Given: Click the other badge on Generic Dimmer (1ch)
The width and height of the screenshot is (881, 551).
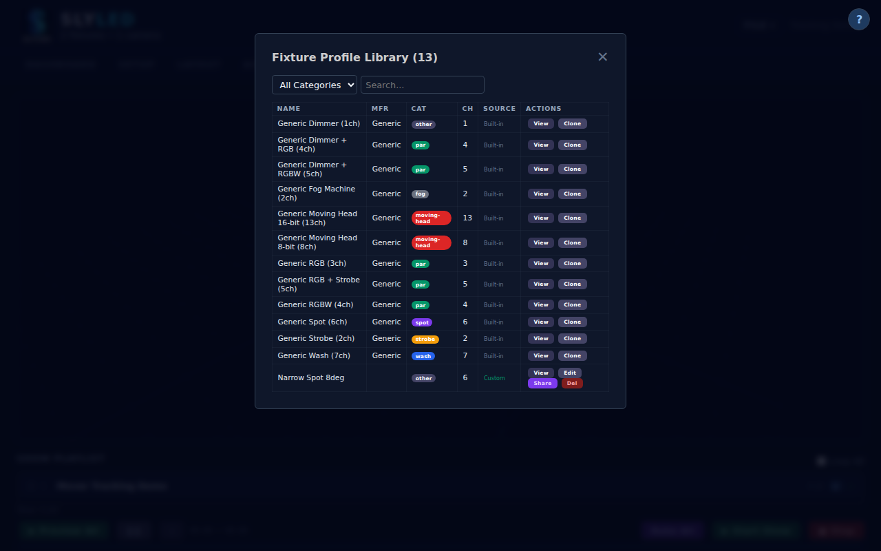Looking at the screenshot, I should pos(423,125).
